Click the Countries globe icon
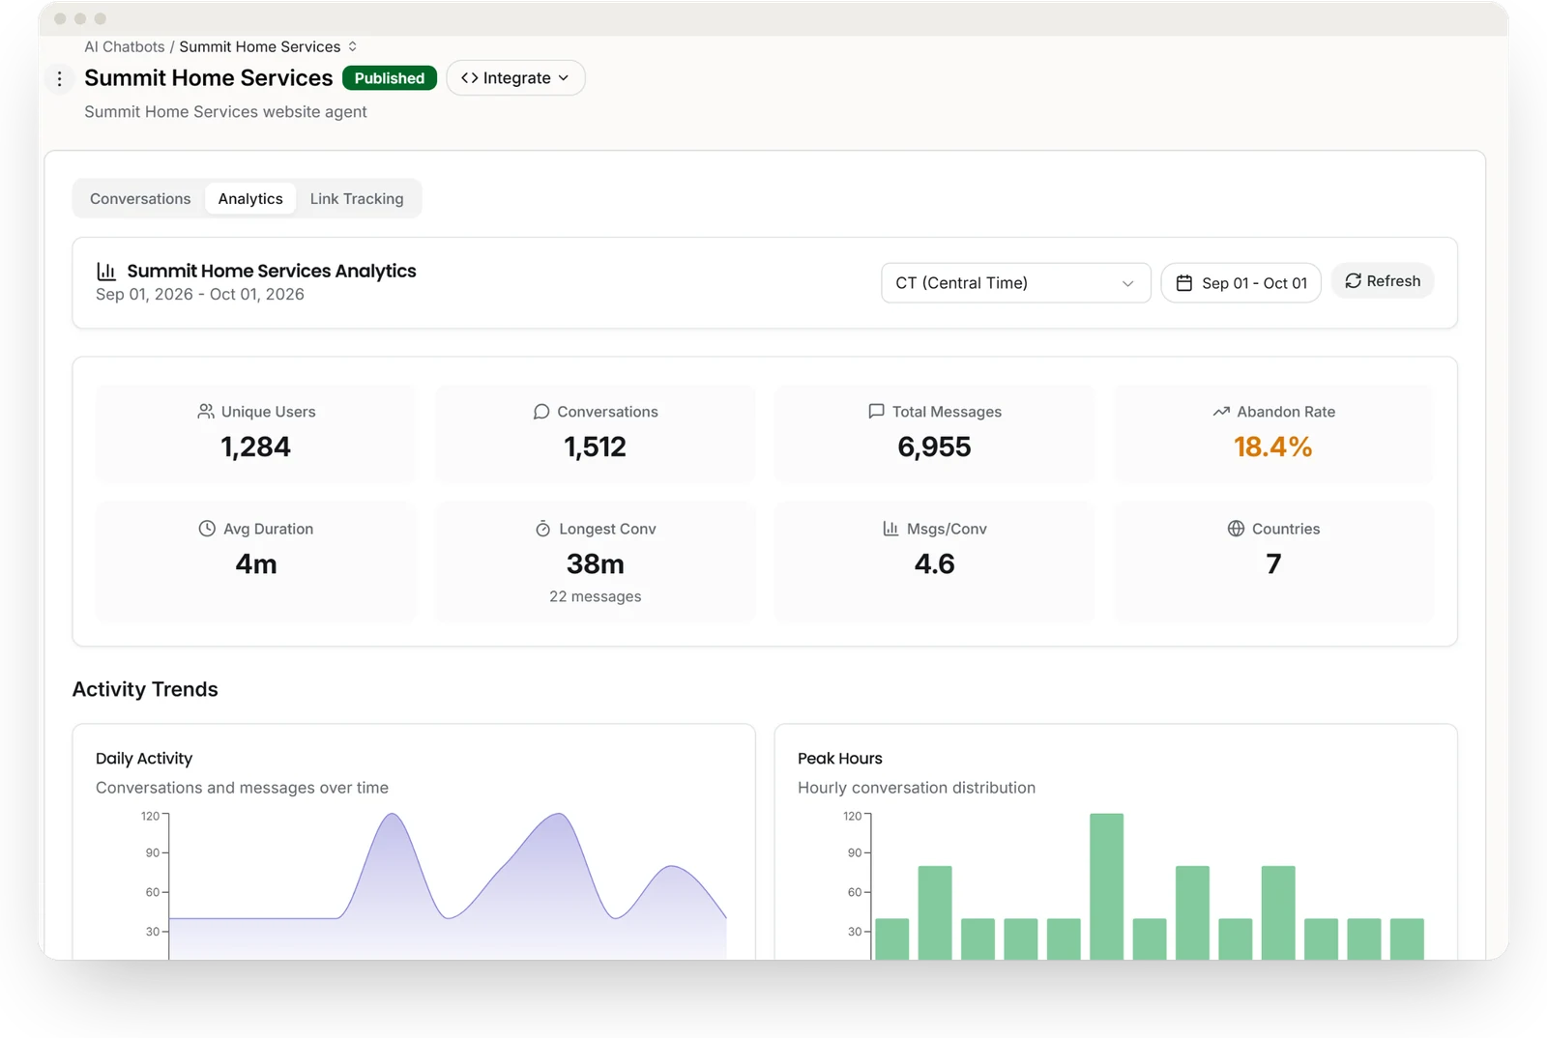Image resolution: width=1547 pixels, height=1038 pixels. (x=1236, y=529)
